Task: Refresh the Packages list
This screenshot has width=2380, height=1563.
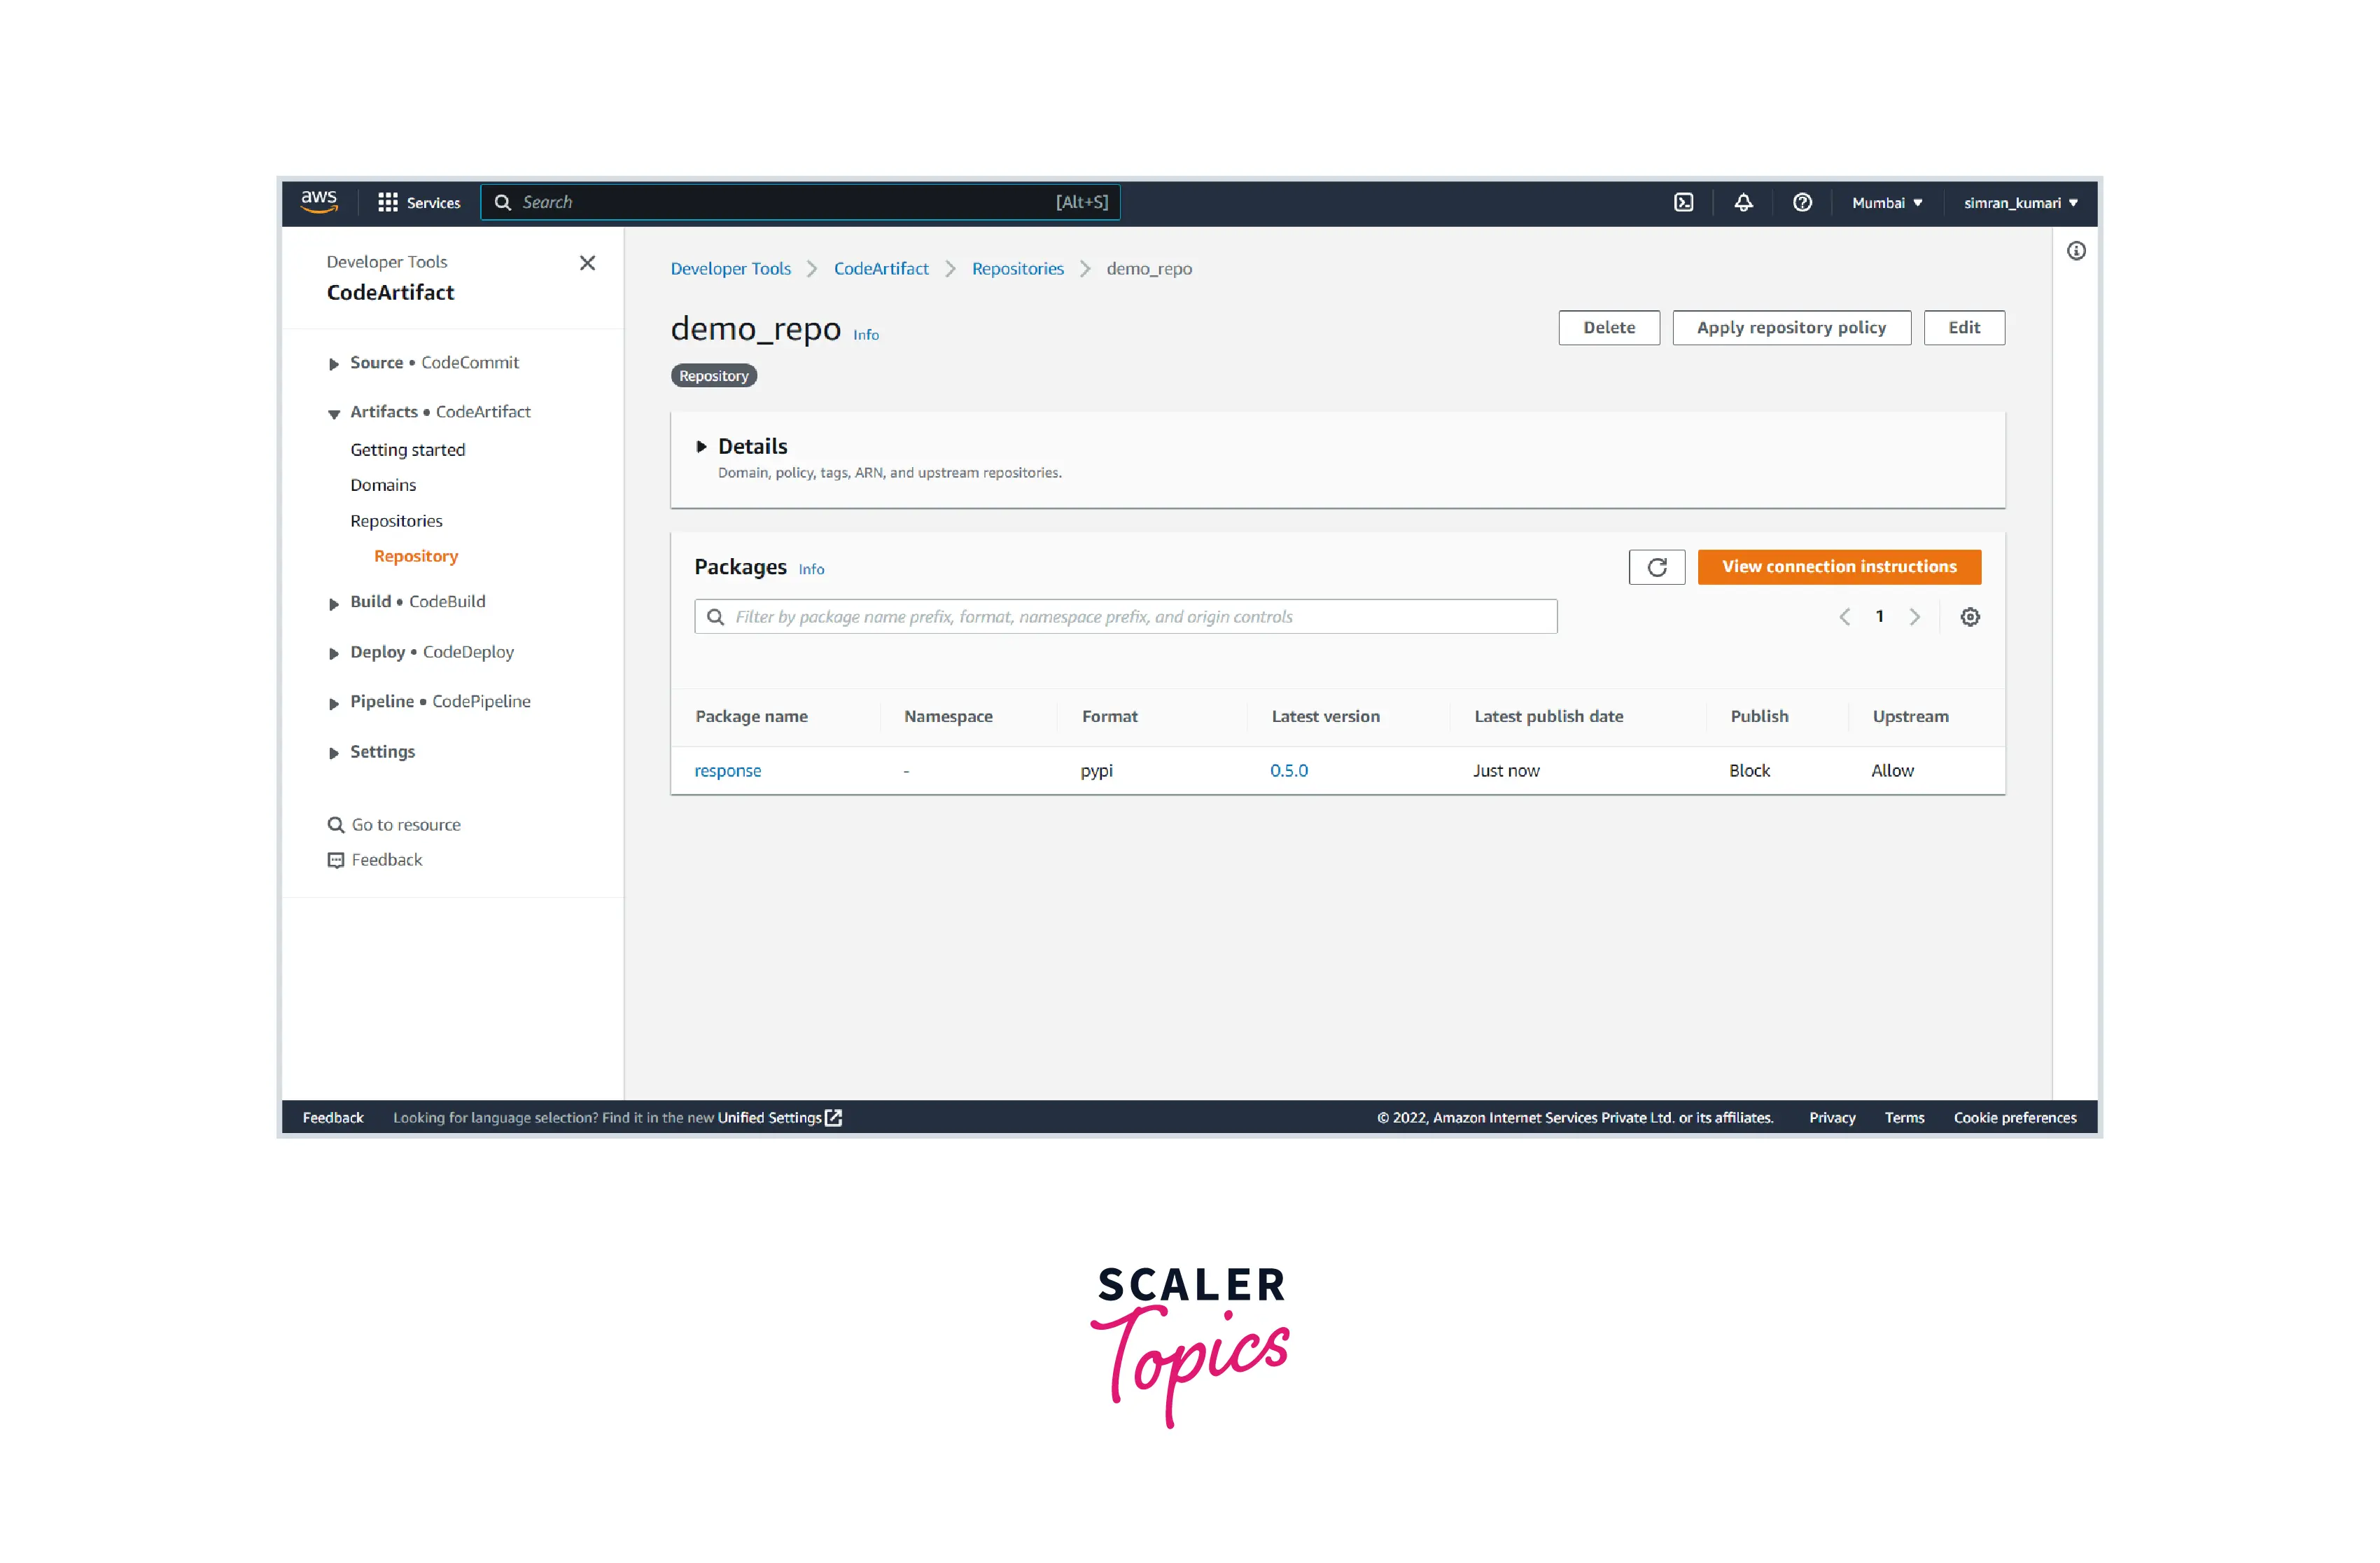Action: coord(1656,567)
